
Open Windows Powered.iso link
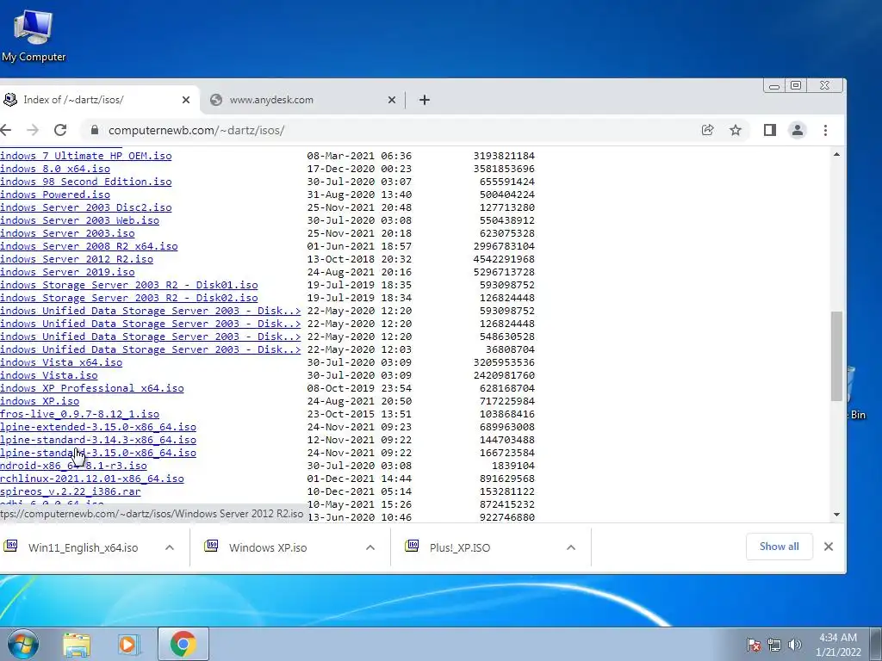55,195
